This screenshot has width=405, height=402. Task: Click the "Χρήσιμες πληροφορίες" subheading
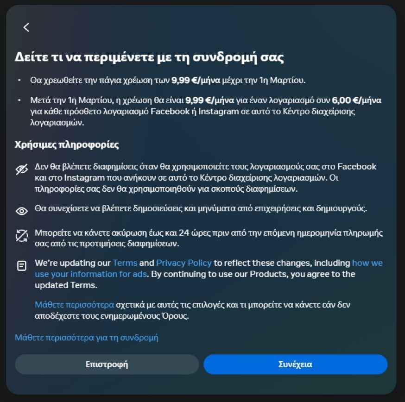(67, 144)
